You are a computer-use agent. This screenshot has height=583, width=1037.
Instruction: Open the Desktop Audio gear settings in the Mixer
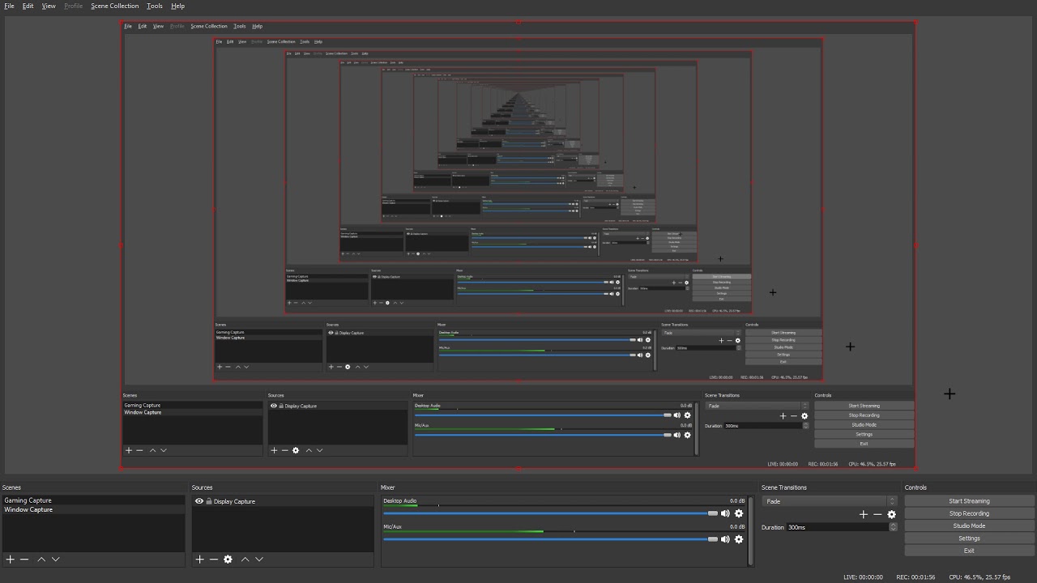point(739,513)
